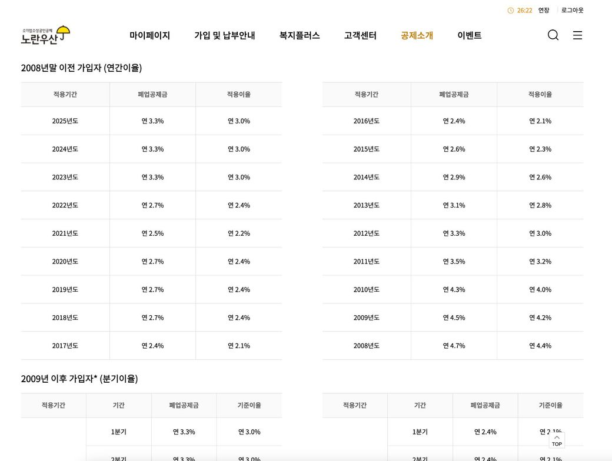Click the 2008년말 이전 가입자 heading

[x=81, y=68]
